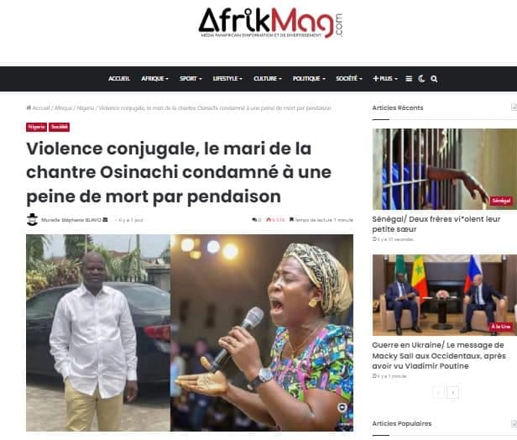
Task: Click the views flame icon
Action: [269, 220]
